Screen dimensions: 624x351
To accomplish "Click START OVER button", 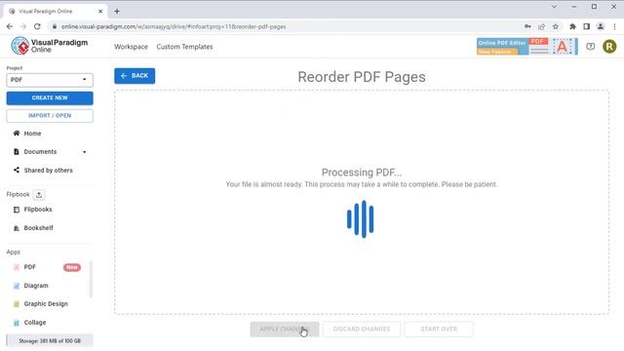I will (x=439, y=330).
